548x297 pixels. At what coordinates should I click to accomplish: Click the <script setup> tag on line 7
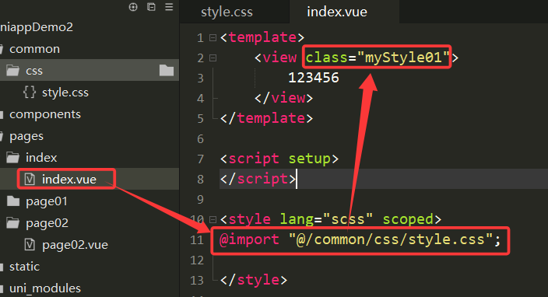click(x=279, y=159)
